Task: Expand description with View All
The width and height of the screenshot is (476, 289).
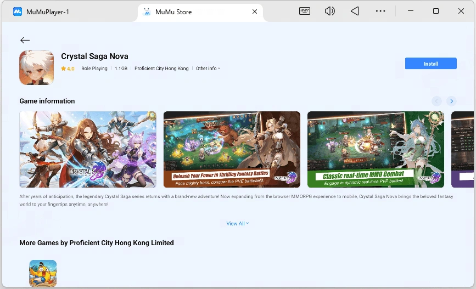Action: point(237,224)
